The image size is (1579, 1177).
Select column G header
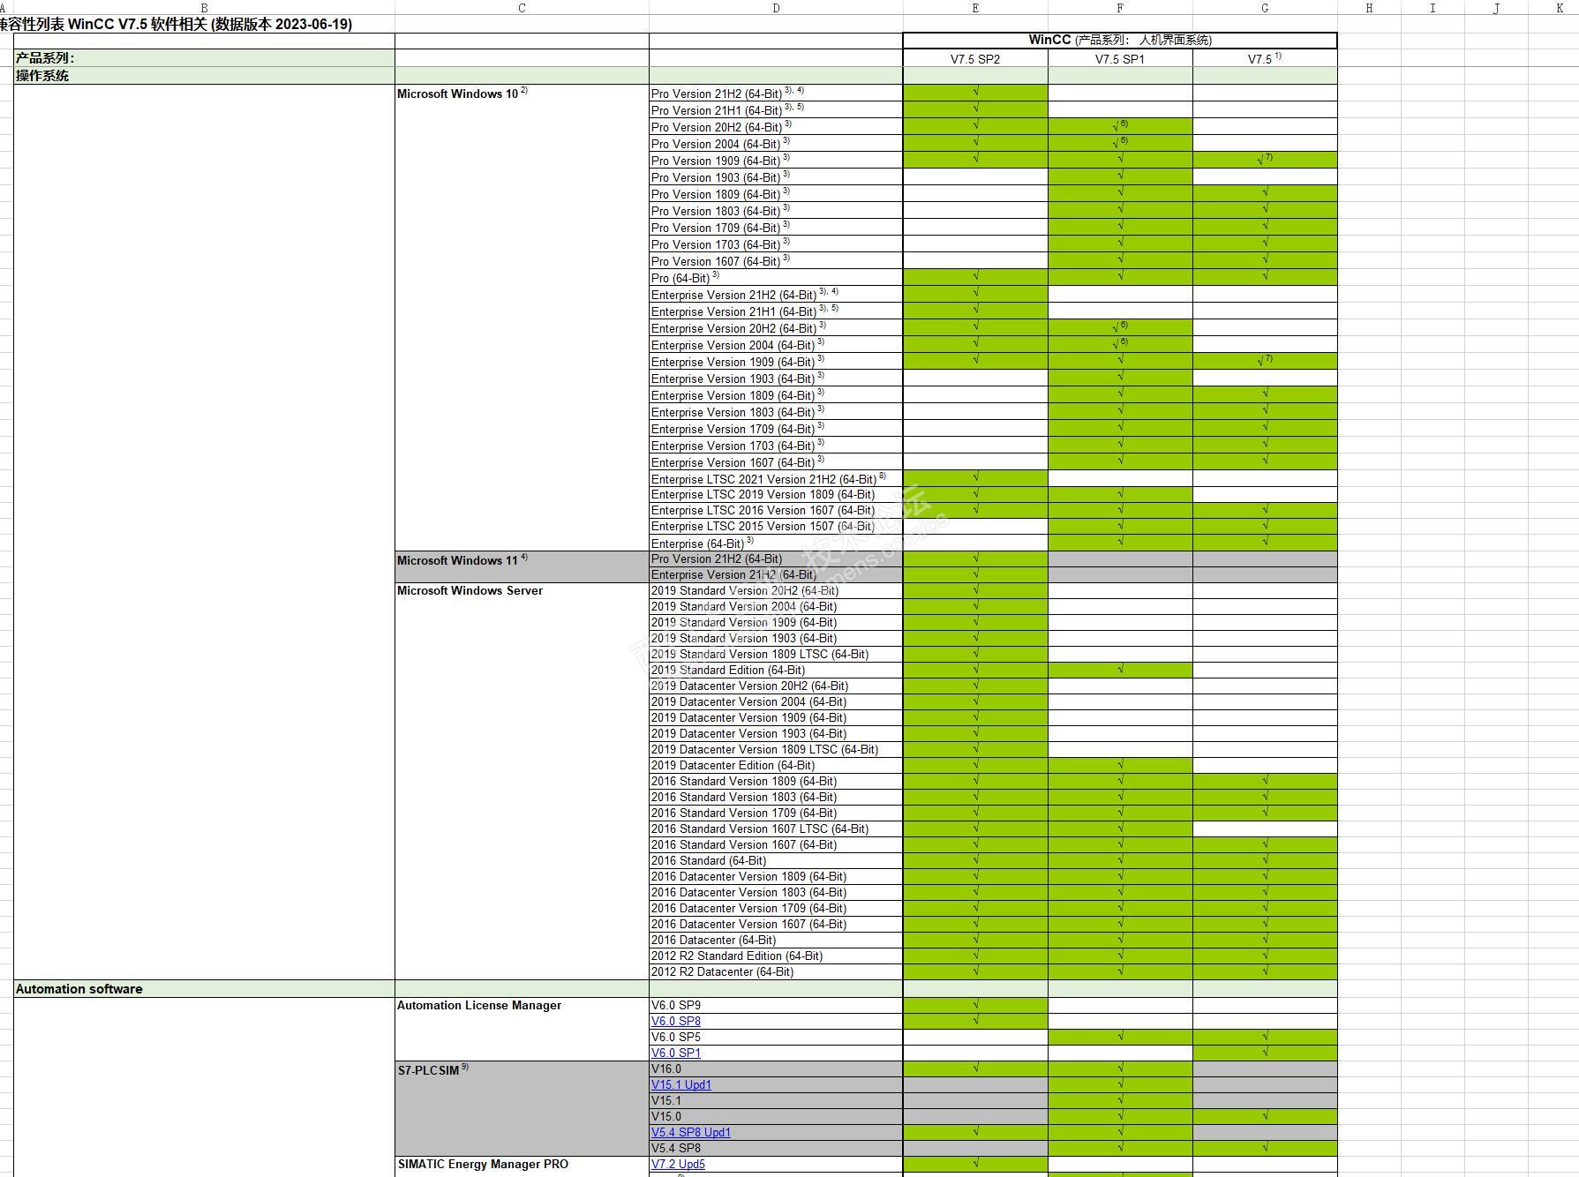[1265, 8]
